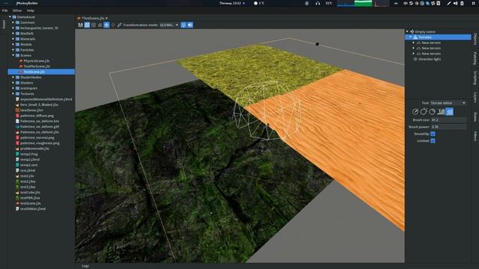
Task: Select the first terrain brush tool (raise/lower)
Action: pos(415,111)
